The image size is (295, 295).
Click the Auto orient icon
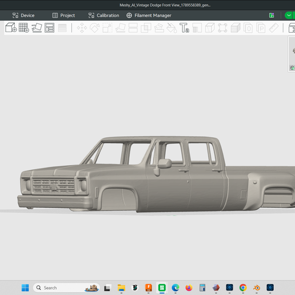click(x=37, y=27)
